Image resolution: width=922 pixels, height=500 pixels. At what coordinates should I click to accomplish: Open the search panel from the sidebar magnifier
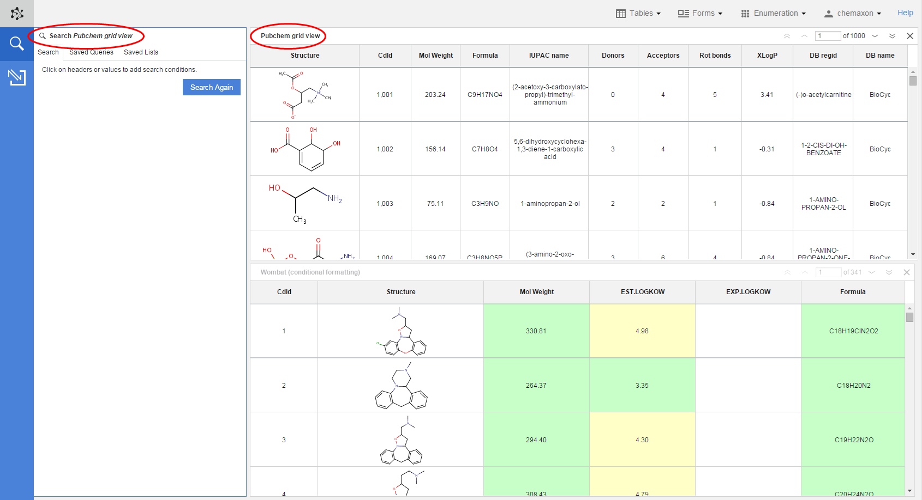click(17, 44)
